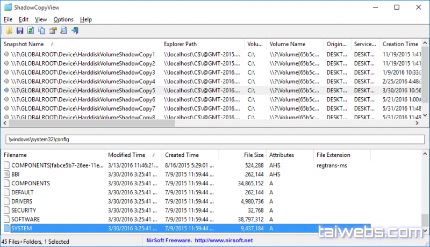Open the File menu
Image resolution: width=430 pixels, height=247 pixels.
point(8,19)
